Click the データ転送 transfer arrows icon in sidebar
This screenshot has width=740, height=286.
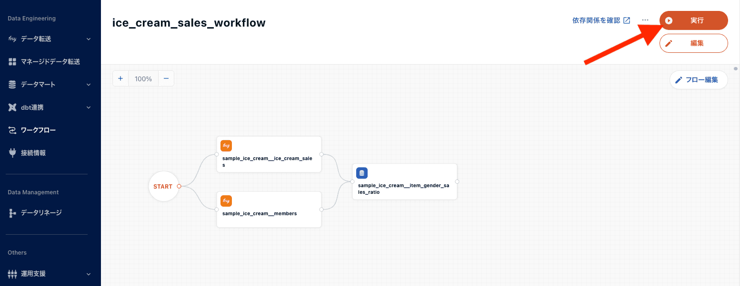point(12,39)
